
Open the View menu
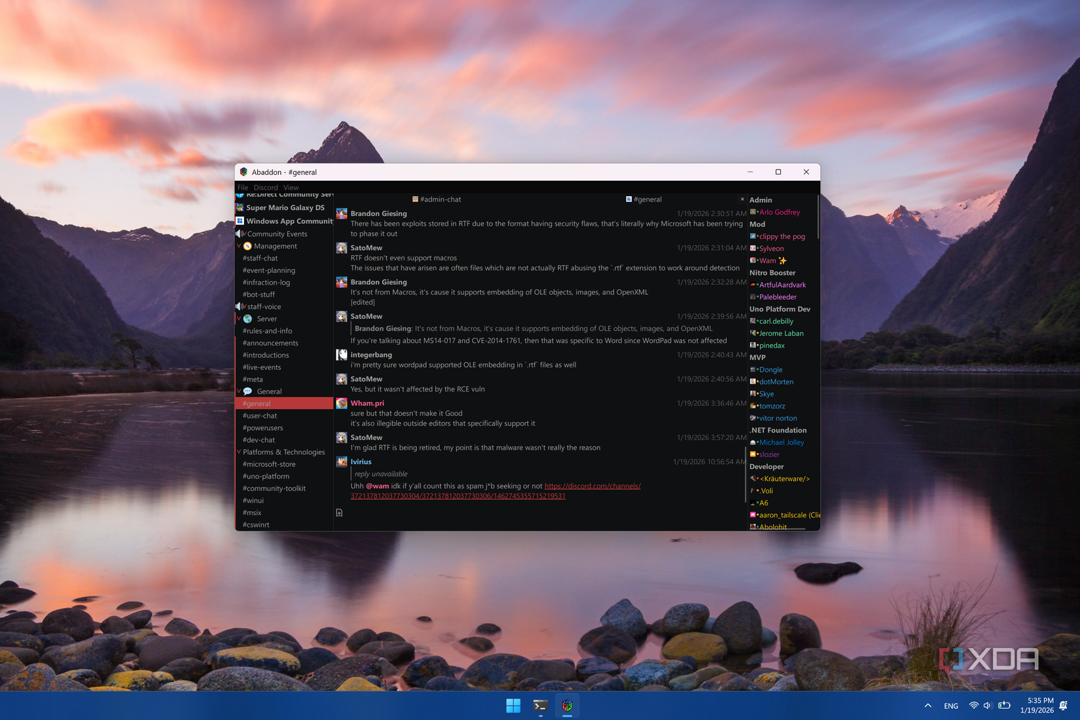pos(291,188)
